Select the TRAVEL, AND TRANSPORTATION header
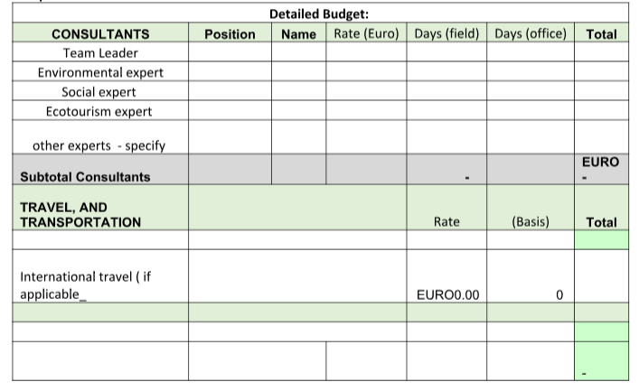 click(100, 208)
